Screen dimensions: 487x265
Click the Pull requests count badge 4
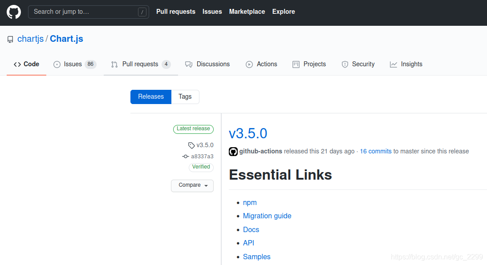pos(166,64)
